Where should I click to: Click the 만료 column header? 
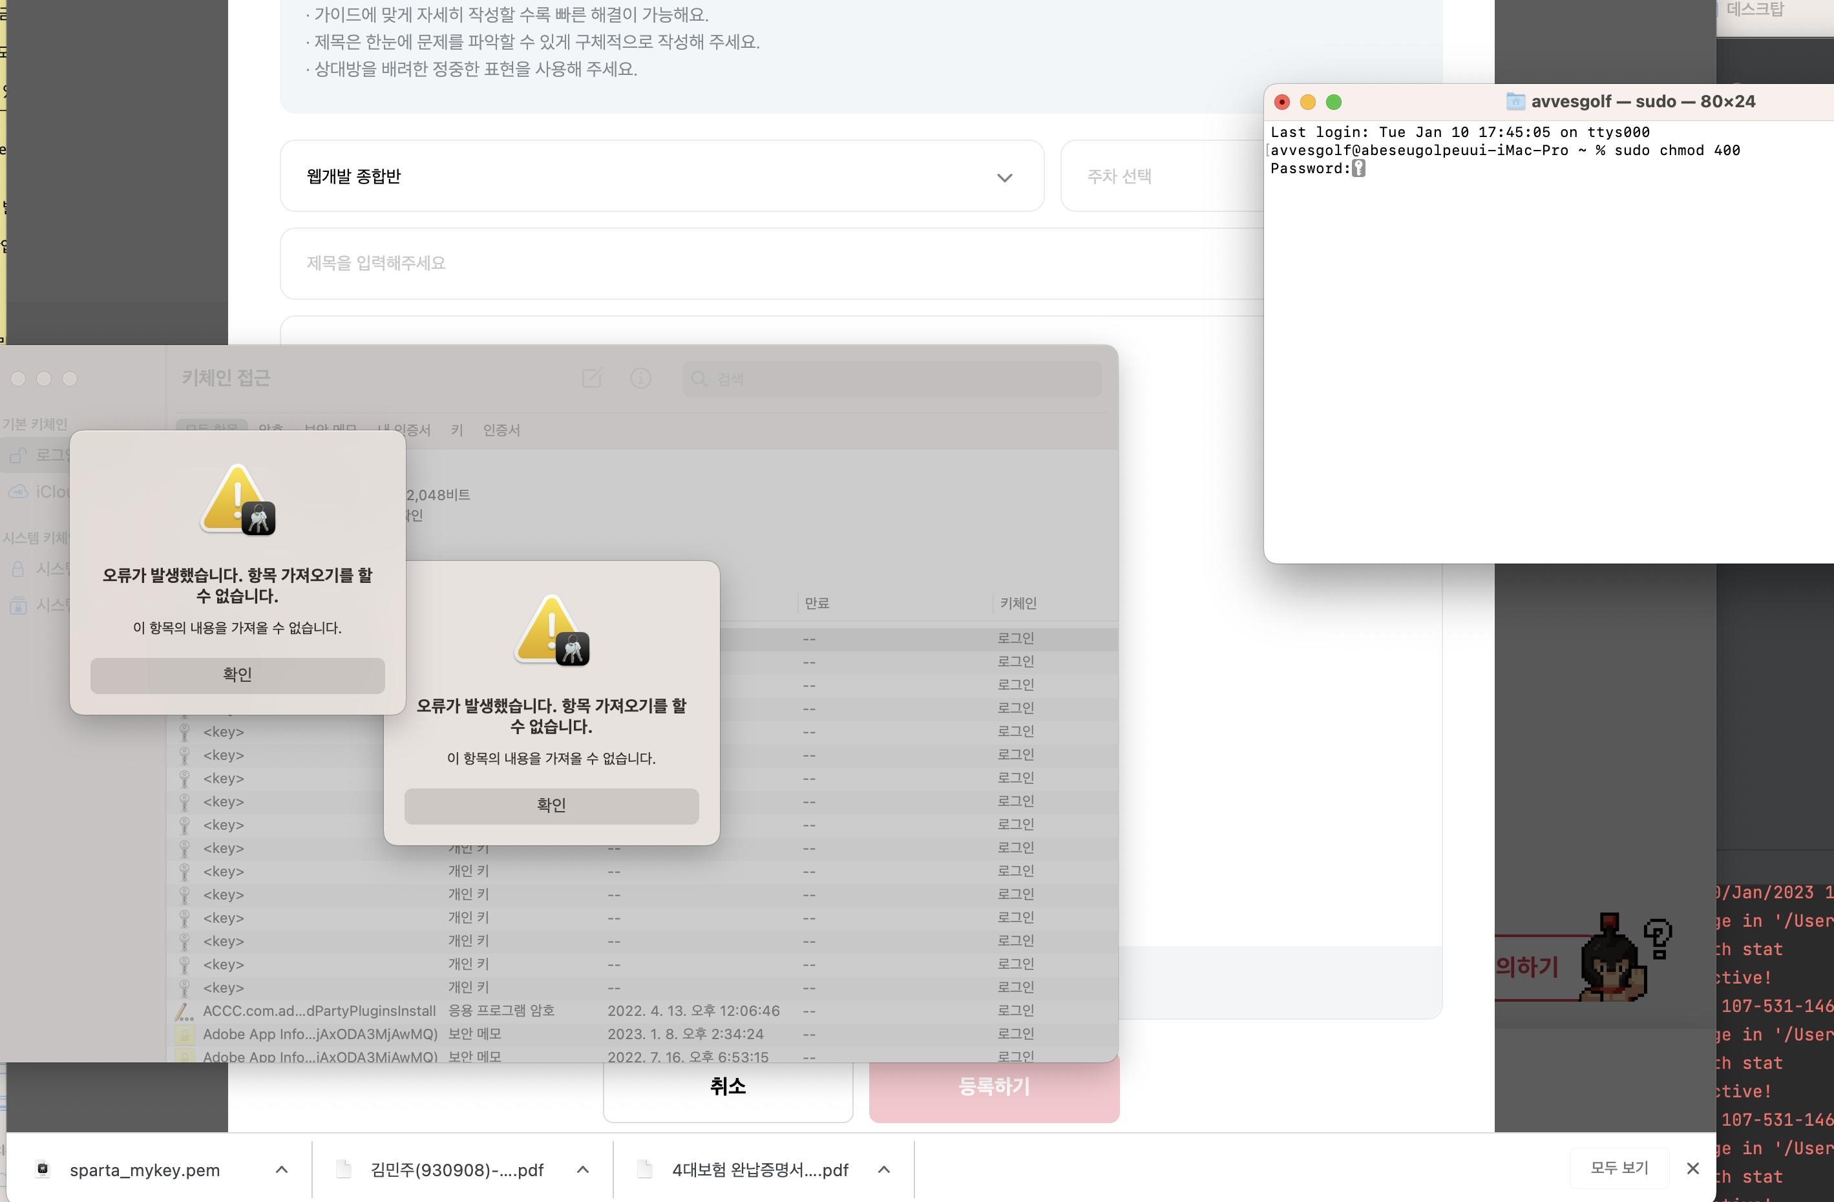(x=817, y=604)
